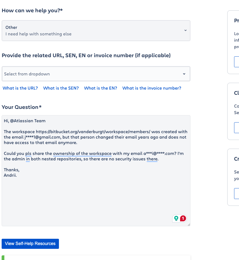Open 'What is the SEN?' link
Viewport: 239px width, 260px height.
tap(61, 88)
